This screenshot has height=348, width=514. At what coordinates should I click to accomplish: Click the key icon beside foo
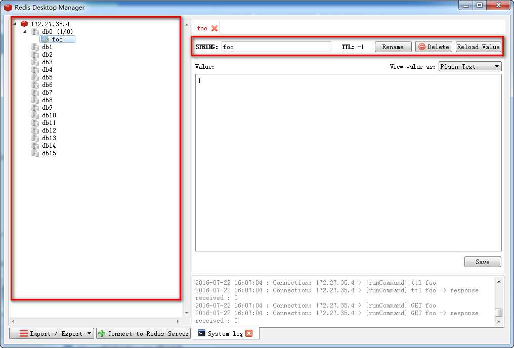tap(45, 39)
